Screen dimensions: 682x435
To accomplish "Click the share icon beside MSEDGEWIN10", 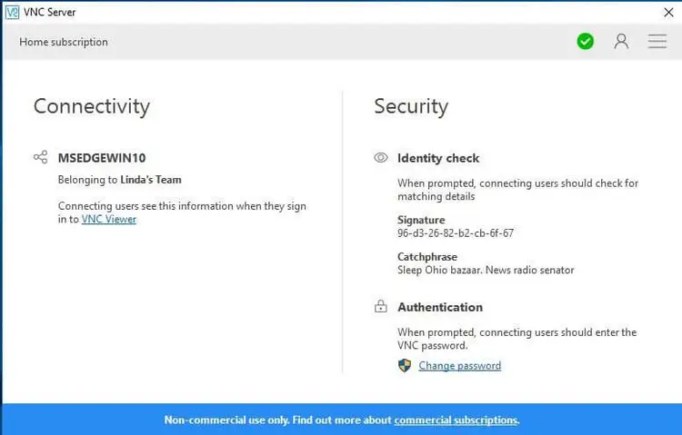I will coord(40,157).
